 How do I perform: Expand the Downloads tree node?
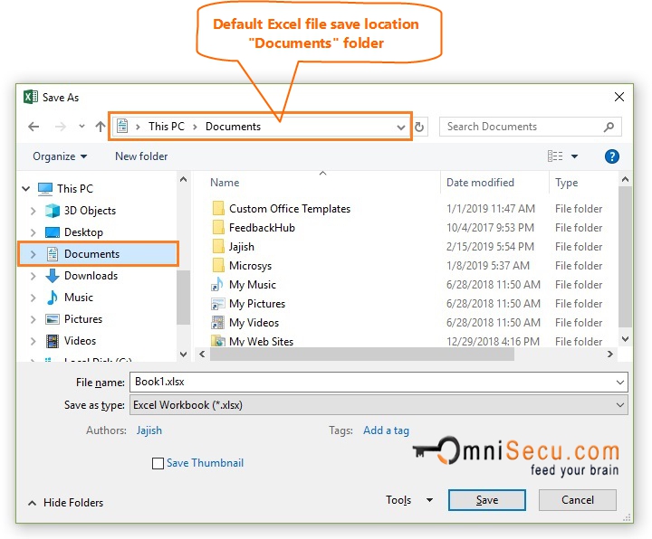pos(34,276)
